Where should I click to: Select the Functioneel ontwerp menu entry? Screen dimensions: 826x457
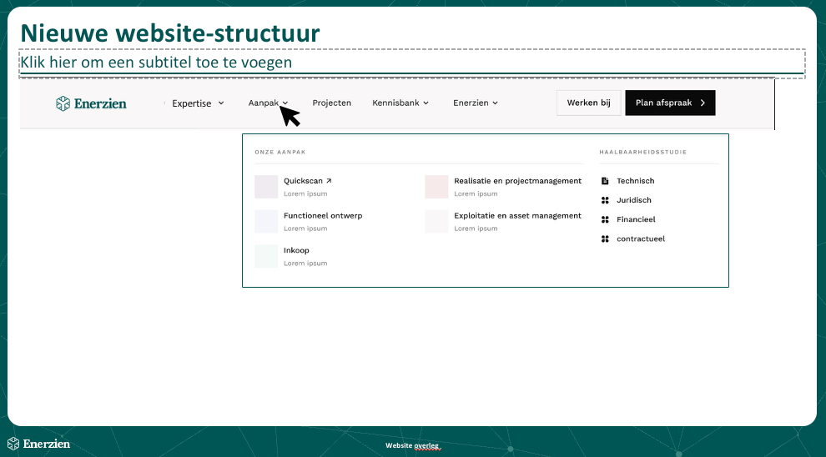323,216
